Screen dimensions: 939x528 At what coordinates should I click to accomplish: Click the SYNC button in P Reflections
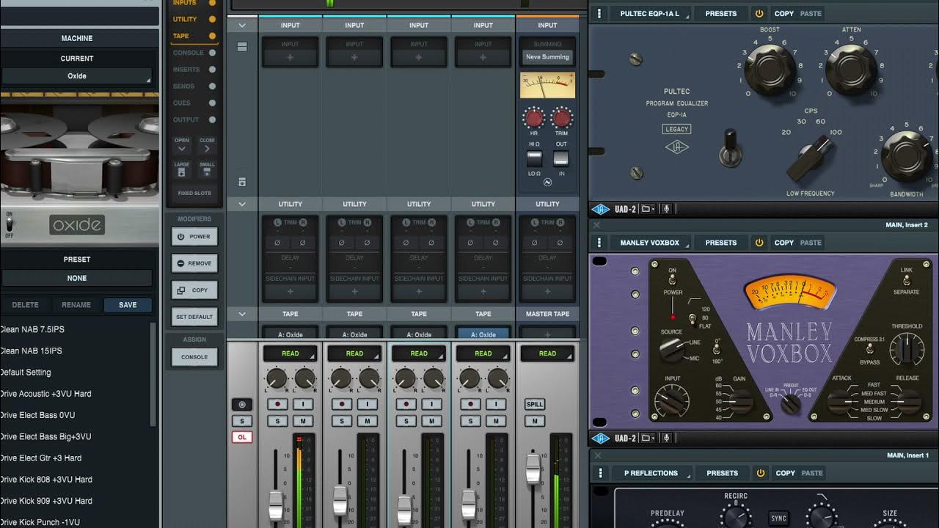coord(778,518)
